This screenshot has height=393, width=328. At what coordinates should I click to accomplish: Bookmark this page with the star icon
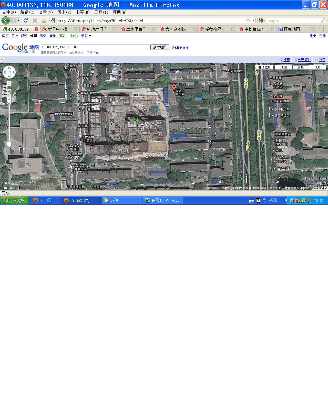248,20
